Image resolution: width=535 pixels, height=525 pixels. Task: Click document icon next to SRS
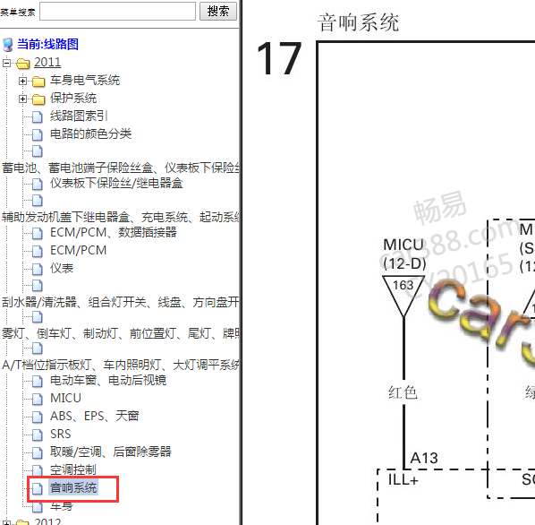pos(38,435)
